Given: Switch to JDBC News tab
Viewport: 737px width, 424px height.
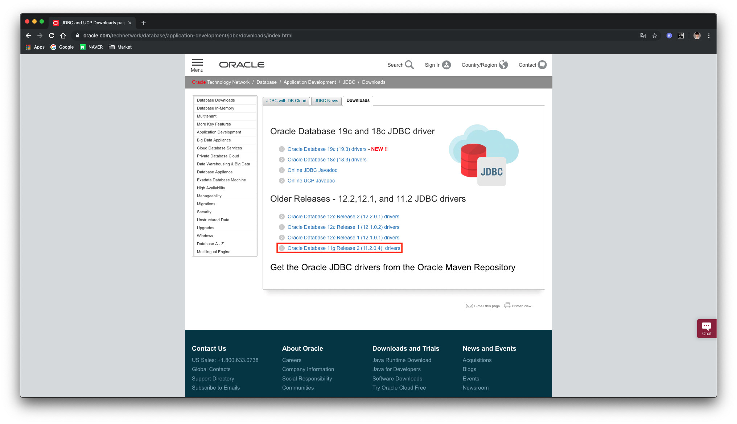Looking at the screenshot, I should pyautogui.click(x=326, y=101).
